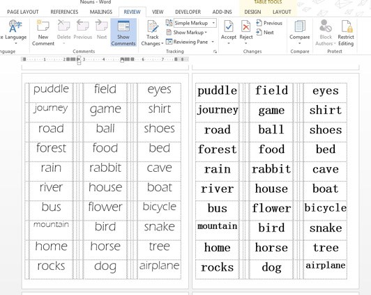The image size is (371, 295).
Task: Open the Table Tools Layout tab
Action: click(282, 12)
